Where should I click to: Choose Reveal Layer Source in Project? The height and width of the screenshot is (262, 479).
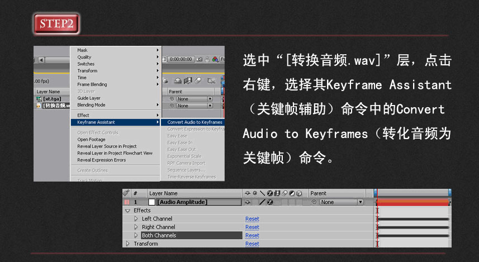tap(116, 146)
